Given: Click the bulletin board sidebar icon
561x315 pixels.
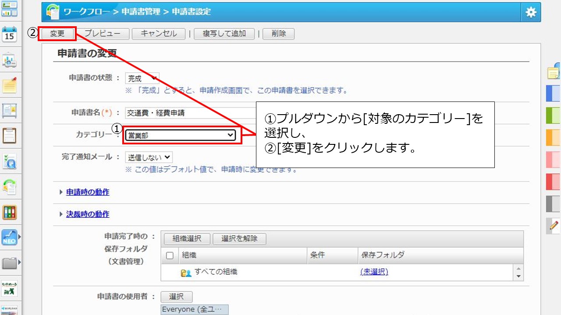Looking at the screenshot, I should click(x=9, y=110).
